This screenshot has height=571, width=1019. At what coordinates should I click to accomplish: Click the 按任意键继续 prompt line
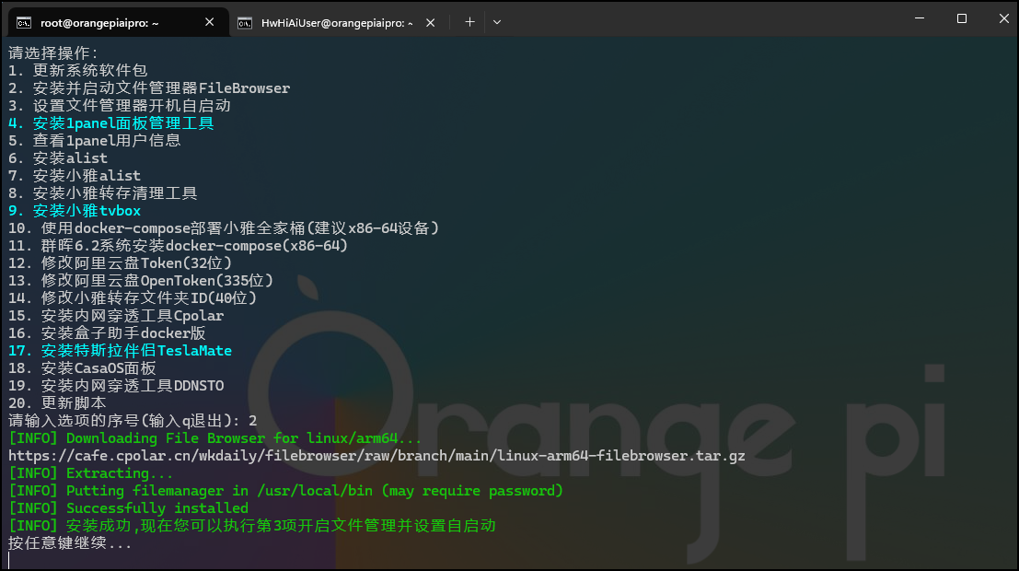point(69,542)
